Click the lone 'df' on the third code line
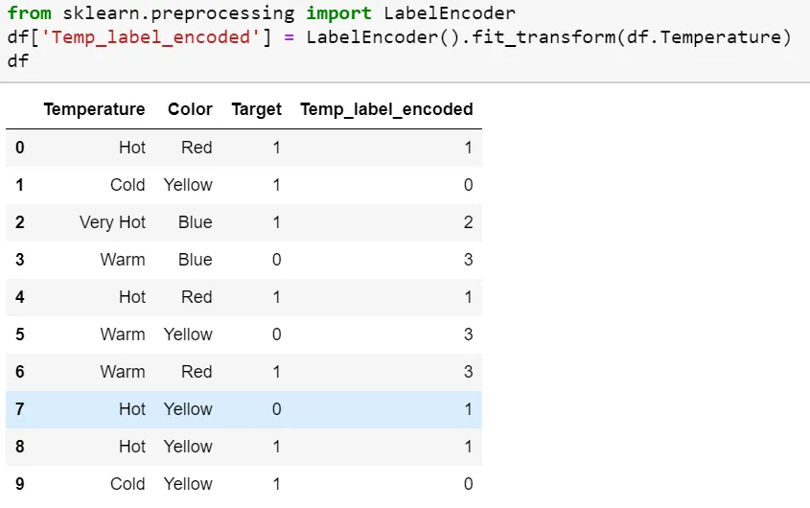Viewport: 810px width, 508px height. (x=17, y=60)
